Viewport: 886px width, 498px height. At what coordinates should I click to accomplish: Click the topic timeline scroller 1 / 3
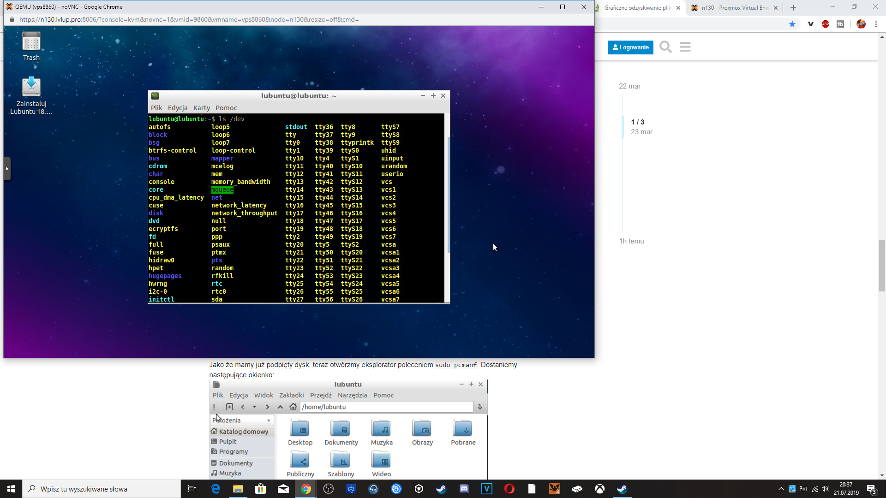(x=637, y=122)
